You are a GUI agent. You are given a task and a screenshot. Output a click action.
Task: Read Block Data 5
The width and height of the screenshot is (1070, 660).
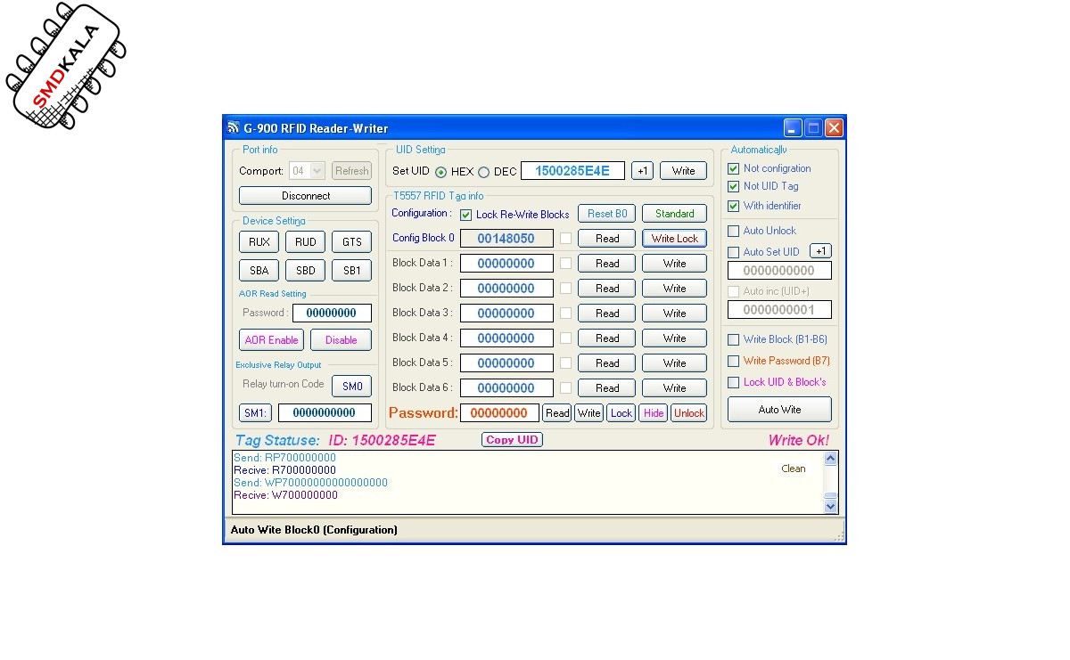pyautogui.click(x=606, y=363)
